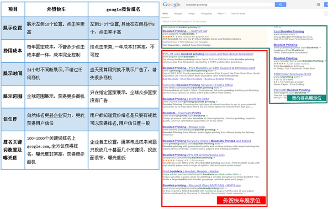Open the publishingexpress.com 'Booklet Printing' side ad
Screen dimensions: 328x208
[286, 45]
